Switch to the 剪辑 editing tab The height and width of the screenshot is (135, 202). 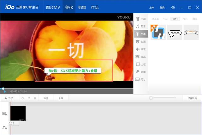coord(82,7)
